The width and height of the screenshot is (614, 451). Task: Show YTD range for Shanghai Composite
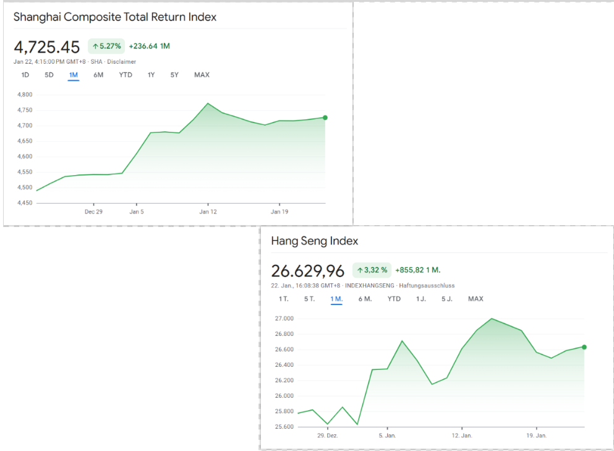(126, 75)
